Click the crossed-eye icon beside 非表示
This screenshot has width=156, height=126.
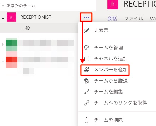click(87, 30)
